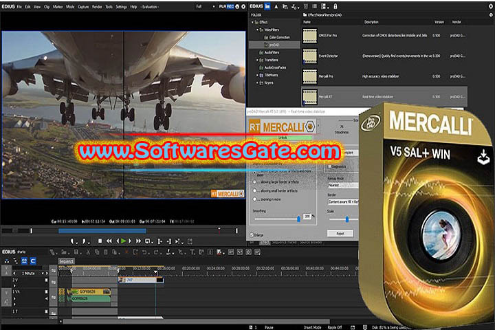Toggle the Enlarge checkbox in Mercalli dialog
The height and width of the screenshot is (330, 495).
click(252, 235)
